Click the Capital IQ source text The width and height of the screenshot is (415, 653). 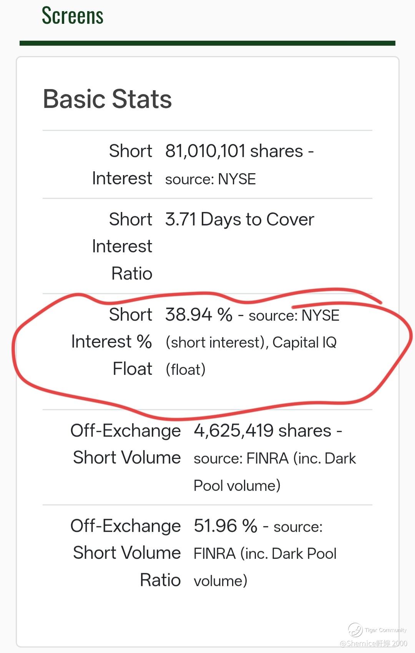304,342
